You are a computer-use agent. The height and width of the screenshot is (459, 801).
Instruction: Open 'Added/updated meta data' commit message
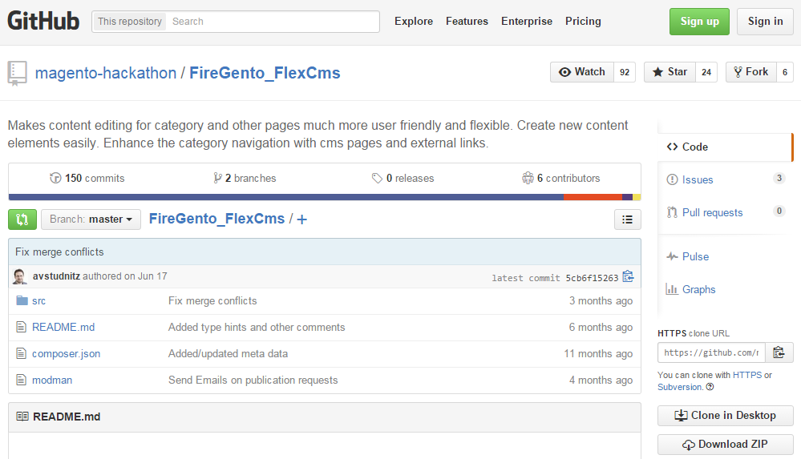pyautogui.click(x=228, y=353)
